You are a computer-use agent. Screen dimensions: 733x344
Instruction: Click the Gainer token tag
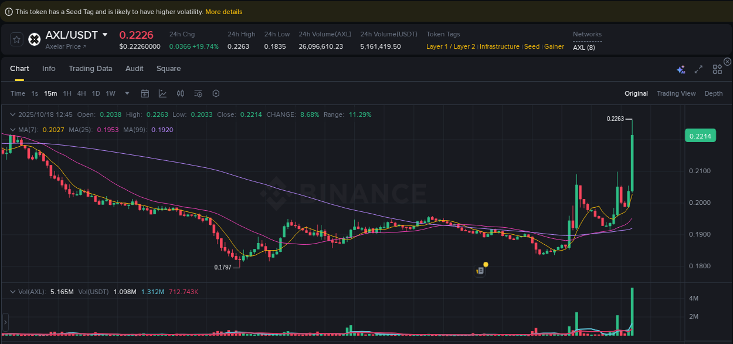[554, 46]
